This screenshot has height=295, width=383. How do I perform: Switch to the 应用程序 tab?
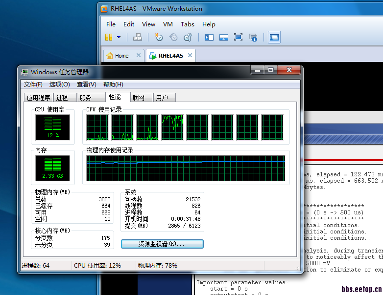[39, 98]
